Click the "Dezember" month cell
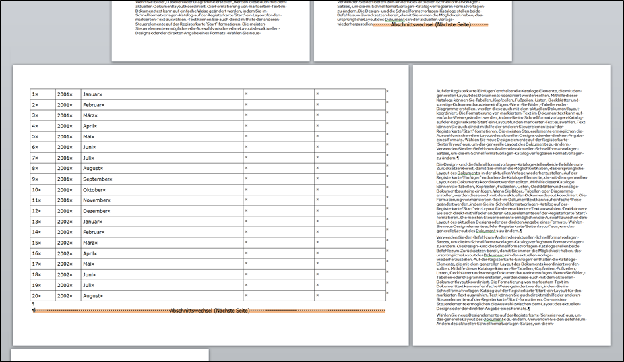The image size is (624, 362). tap(97, 211)
